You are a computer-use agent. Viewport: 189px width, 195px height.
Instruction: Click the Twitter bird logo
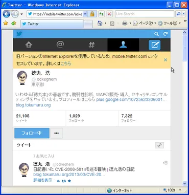[19, 34]
